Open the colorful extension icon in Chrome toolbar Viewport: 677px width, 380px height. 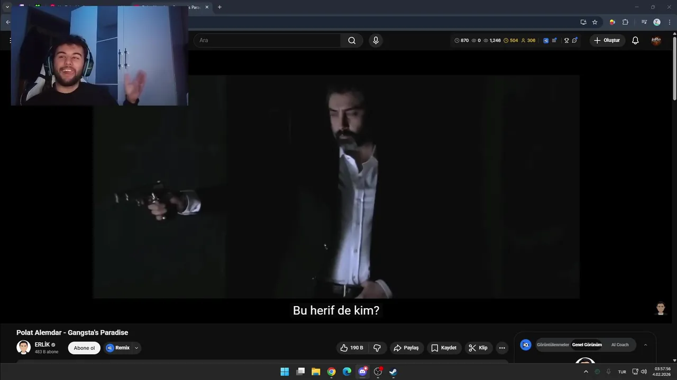click(612, 22)
